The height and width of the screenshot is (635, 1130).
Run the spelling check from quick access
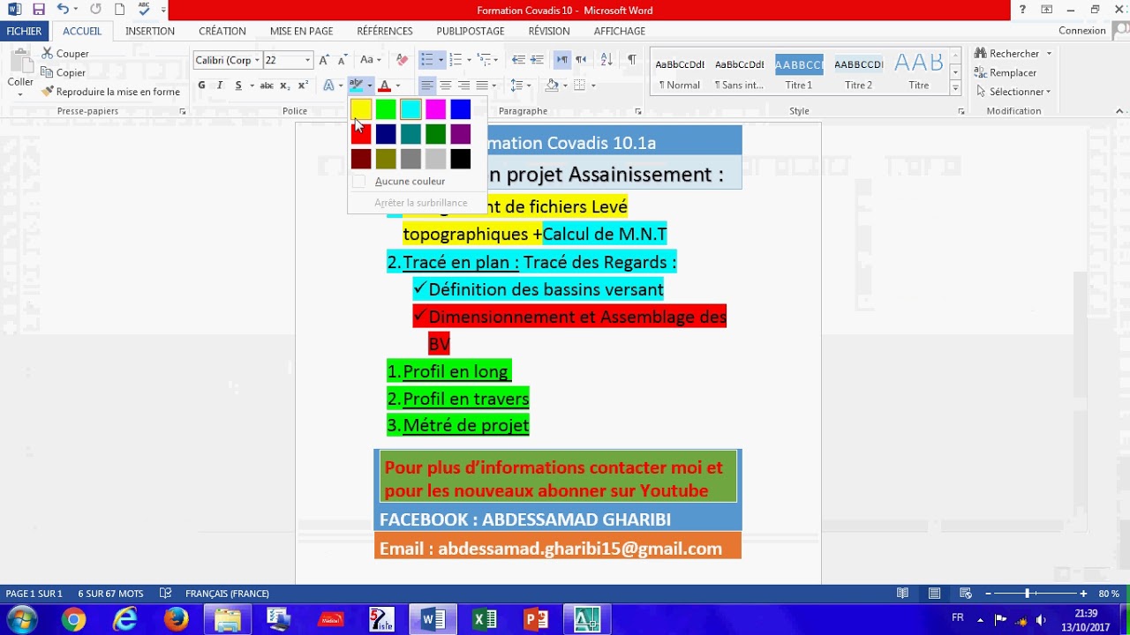tap(144, 10)
